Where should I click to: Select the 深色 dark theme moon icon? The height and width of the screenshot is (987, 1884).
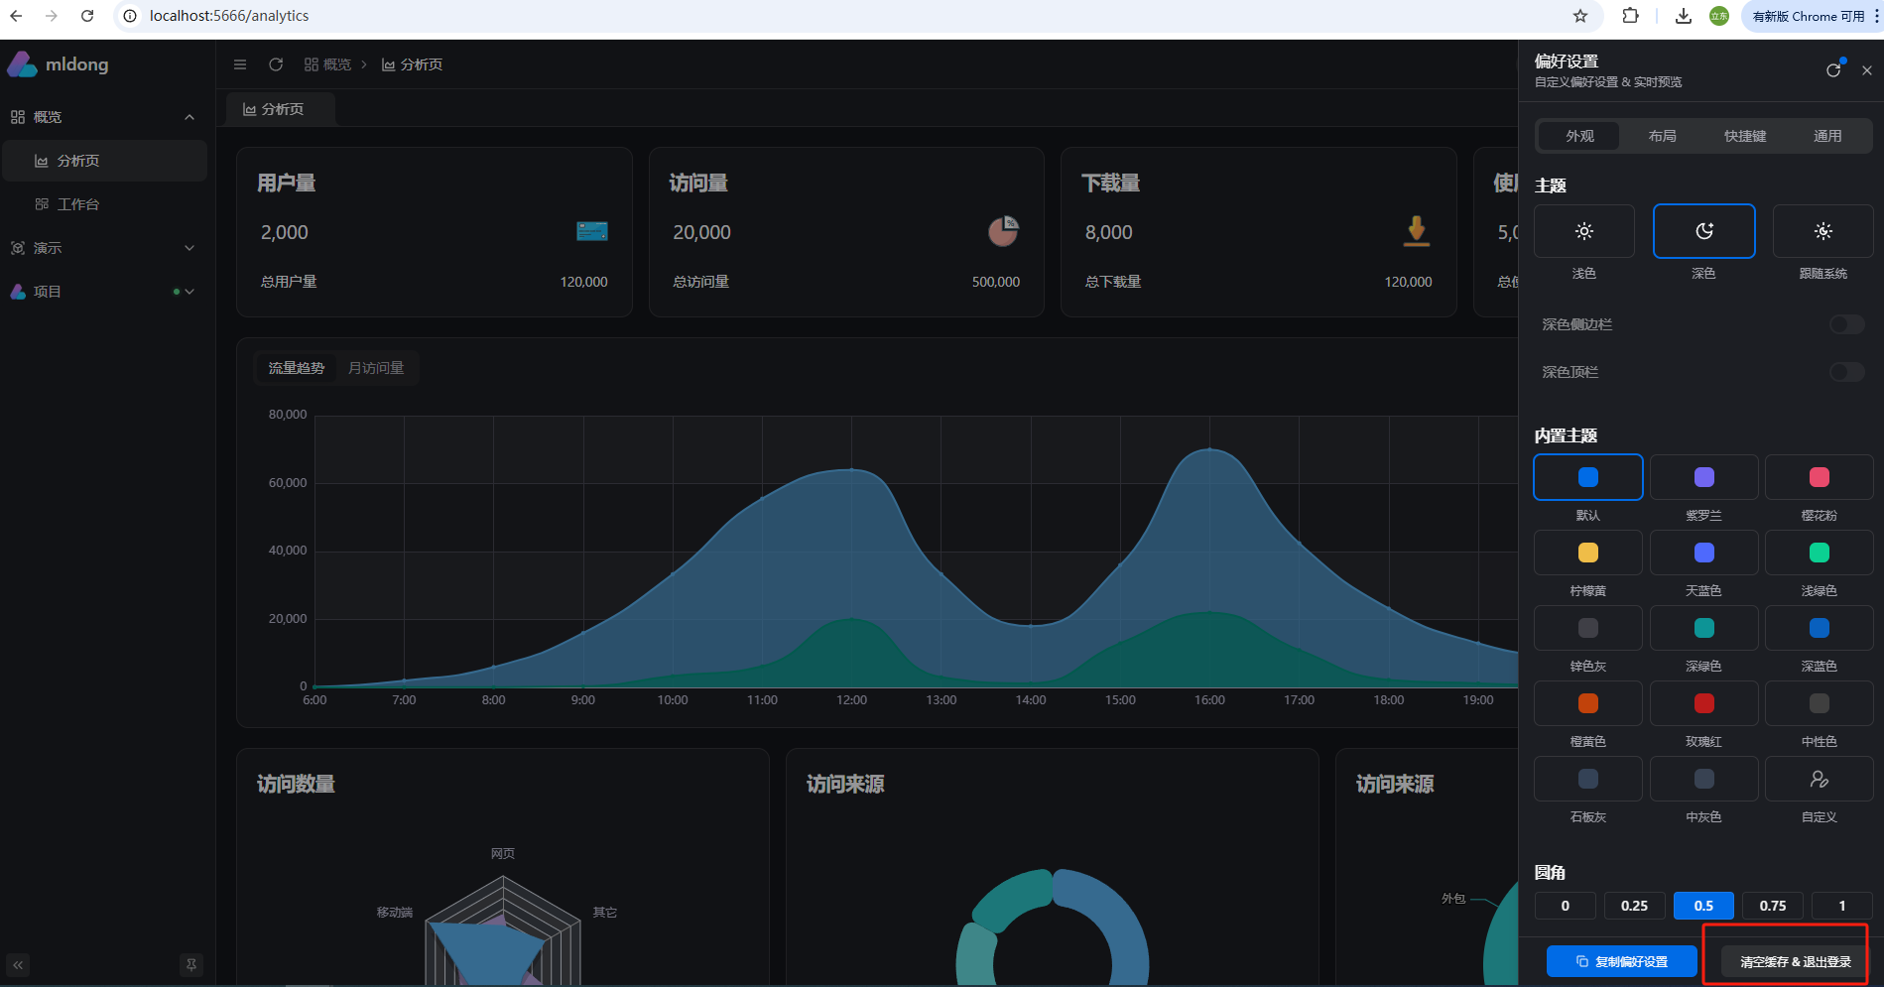tap(1704, 231)
